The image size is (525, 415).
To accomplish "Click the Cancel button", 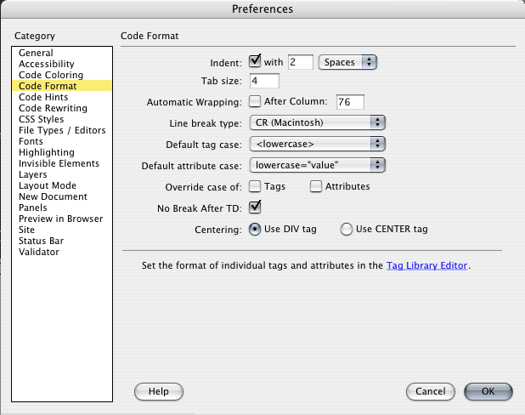I will 431,391.
